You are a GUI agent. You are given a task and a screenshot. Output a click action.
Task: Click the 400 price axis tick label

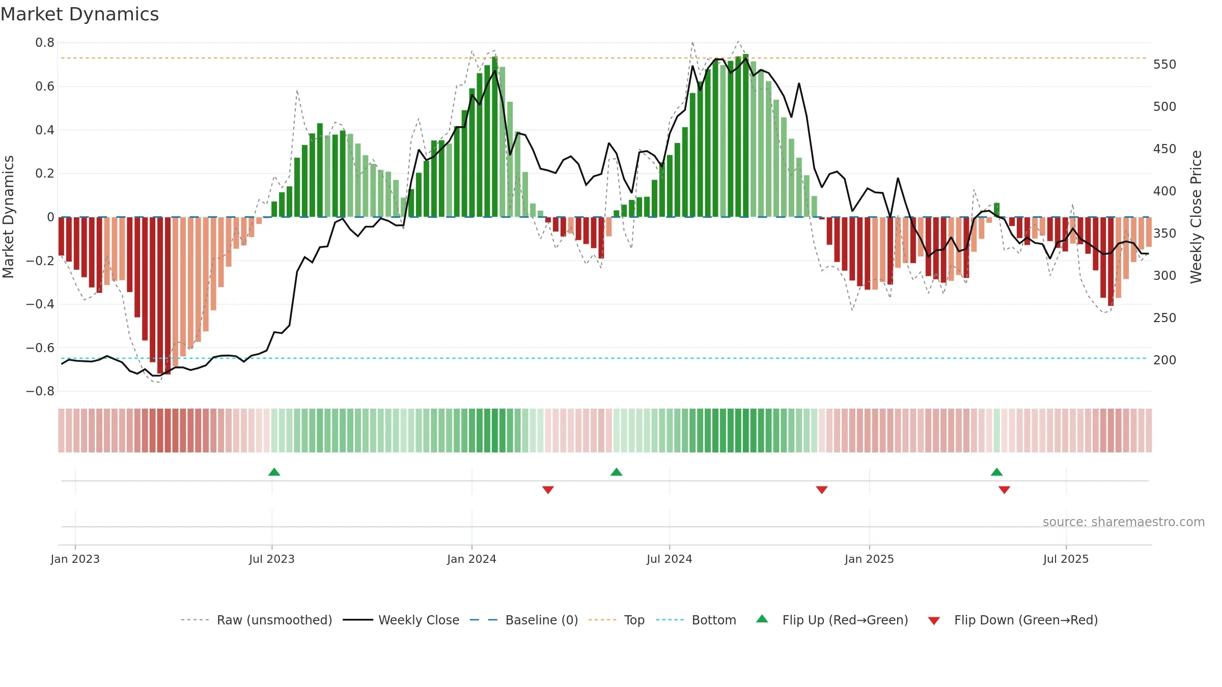(x=1165, y=191)
